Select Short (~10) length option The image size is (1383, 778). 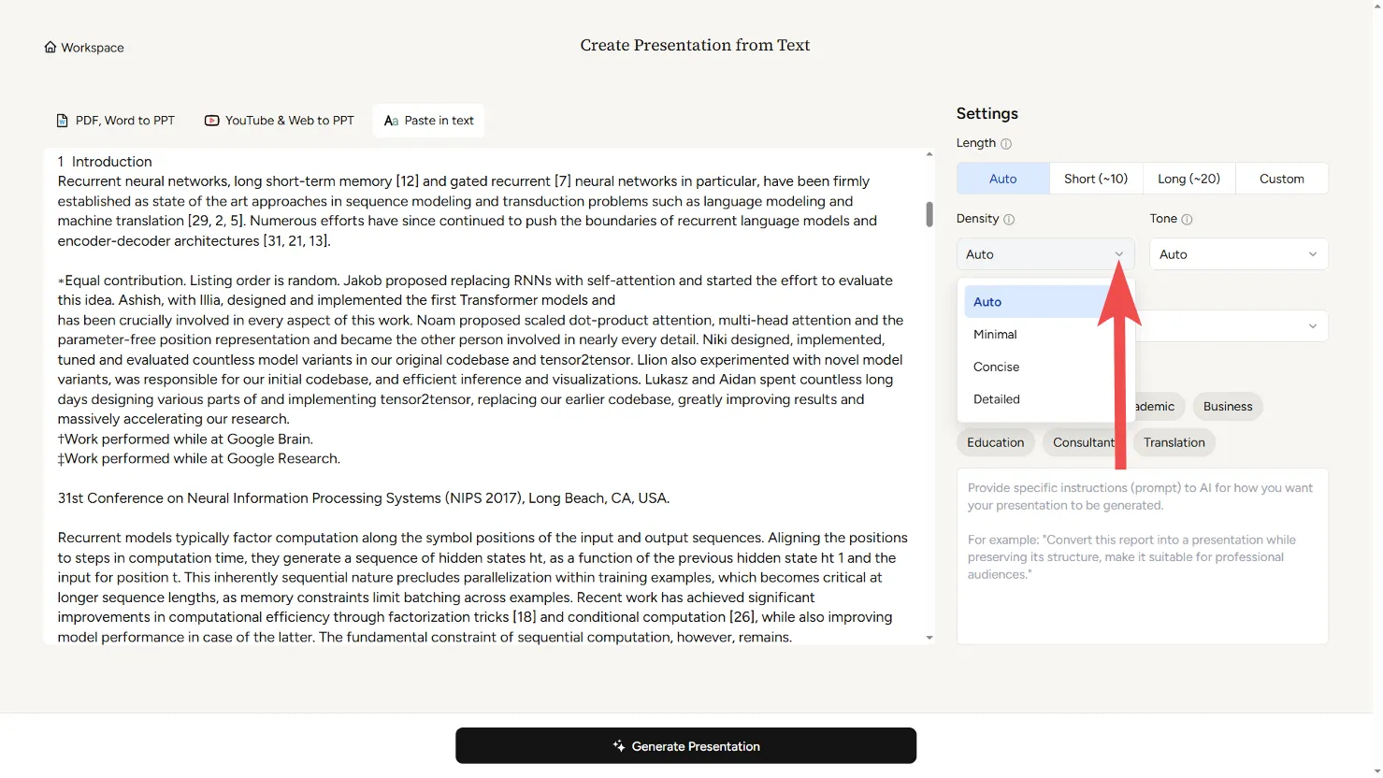coord(1096,179)
